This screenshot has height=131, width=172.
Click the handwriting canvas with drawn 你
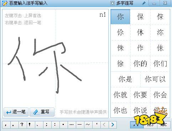coord(55,63)
